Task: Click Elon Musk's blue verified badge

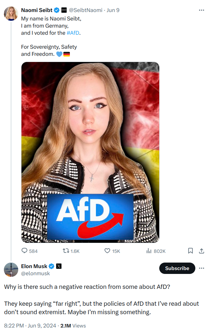Action: point(51,266)
